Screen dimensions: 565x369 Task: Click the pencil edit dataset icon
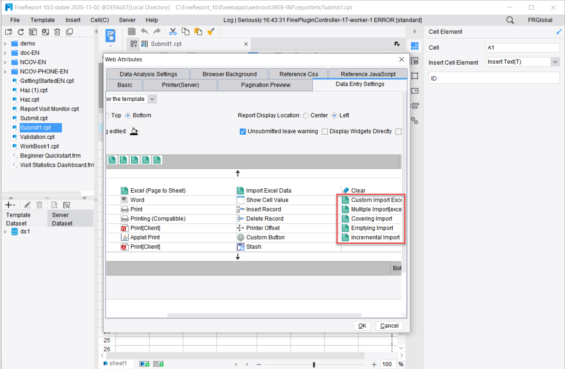coord(27,205)
